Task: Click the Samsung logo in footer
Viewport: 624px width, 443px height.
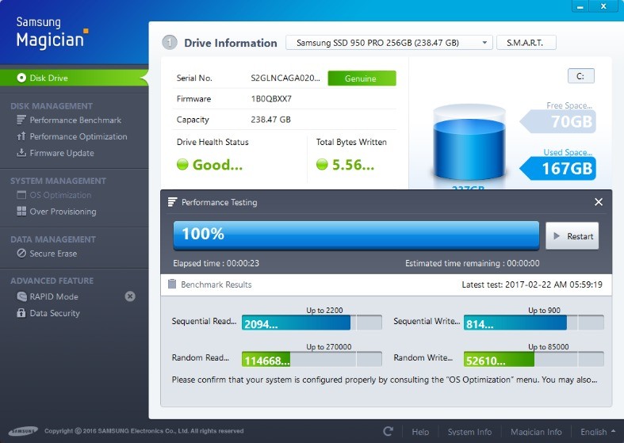Action: tap(24, 431)
